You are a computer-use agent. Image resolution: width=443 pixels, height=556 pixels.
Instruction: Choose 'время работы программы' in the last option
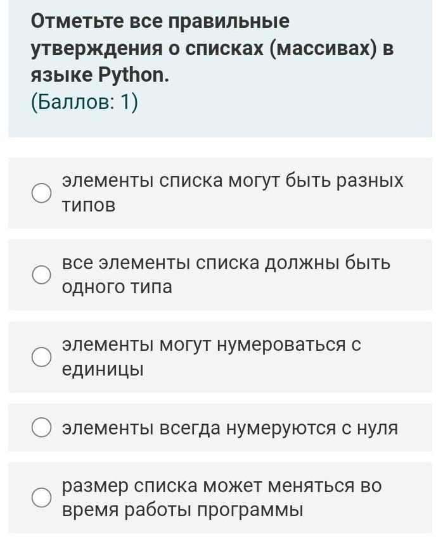click(x=183, y=510)
